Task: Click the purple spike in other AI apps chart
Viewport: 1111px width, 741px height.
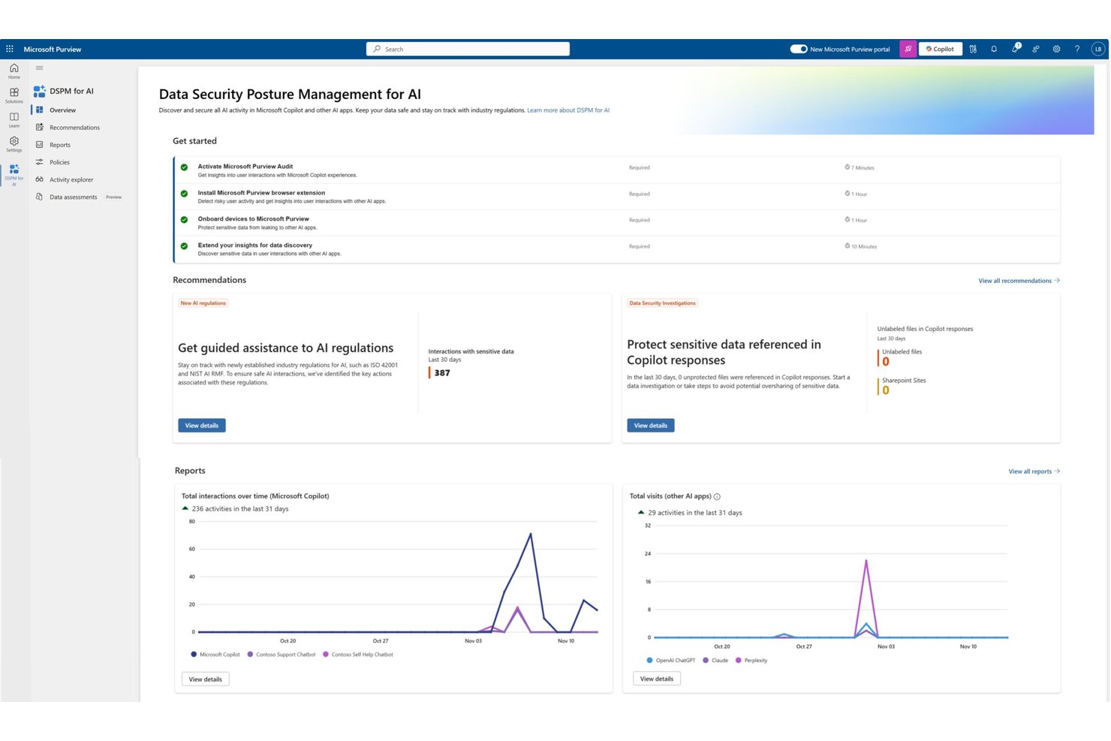Action: (866, 561)
